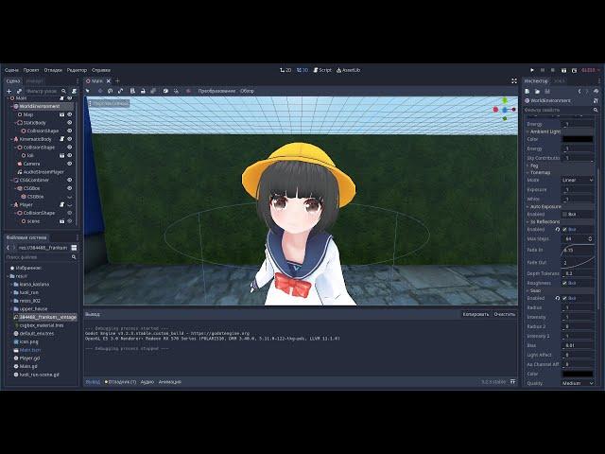Show list of objects at click icon

click(132, 91)
